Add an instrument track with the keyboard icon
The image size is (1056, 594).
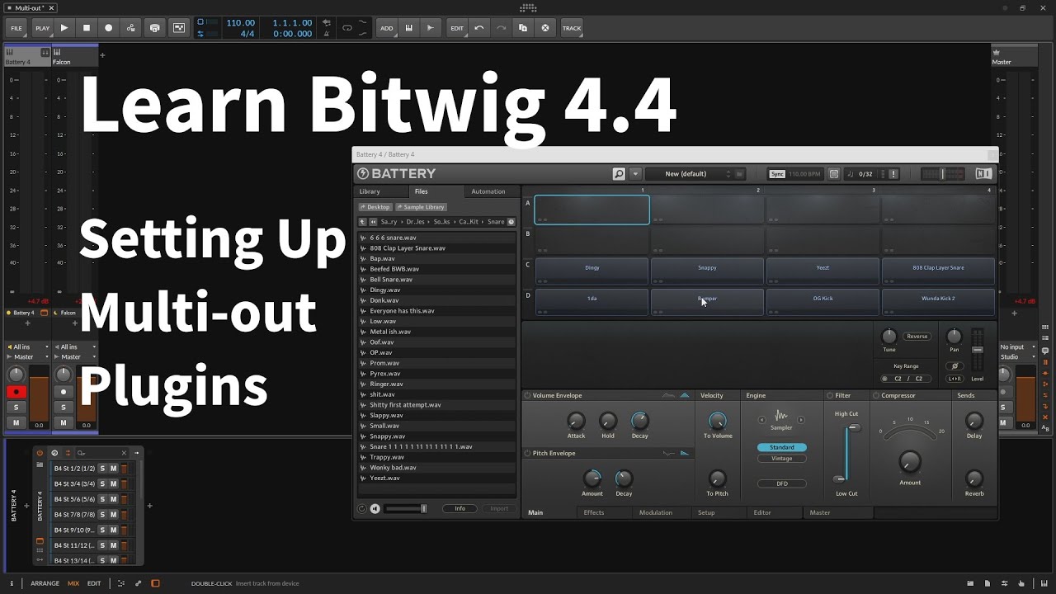click(408, 28)
